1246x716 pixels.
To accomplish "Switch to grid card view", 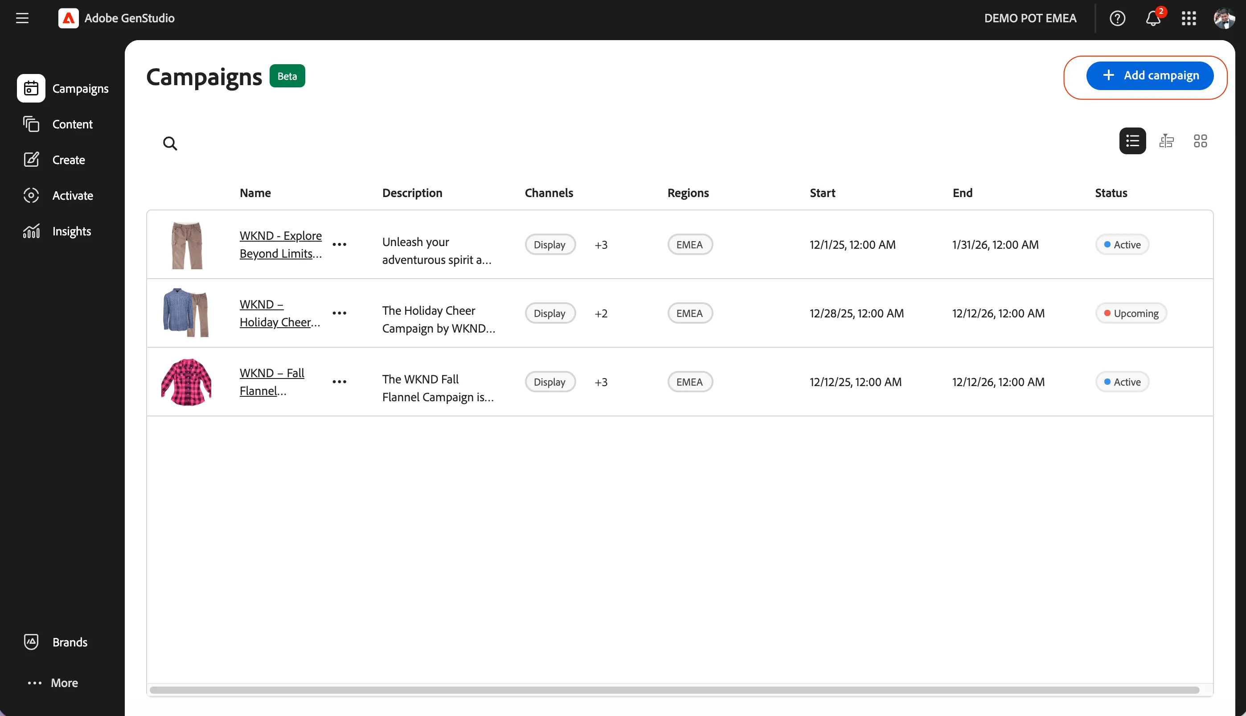I will coord(1200,141).
